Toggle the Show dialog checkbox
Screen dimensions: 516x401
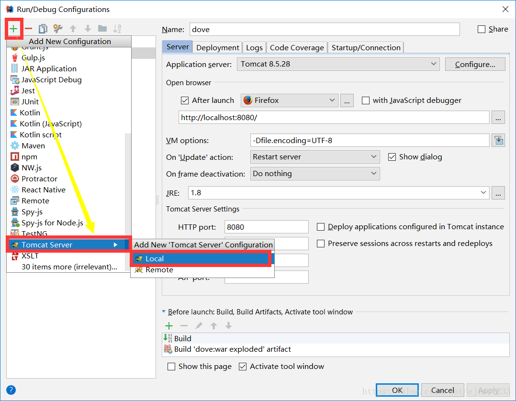pos(392,157)
